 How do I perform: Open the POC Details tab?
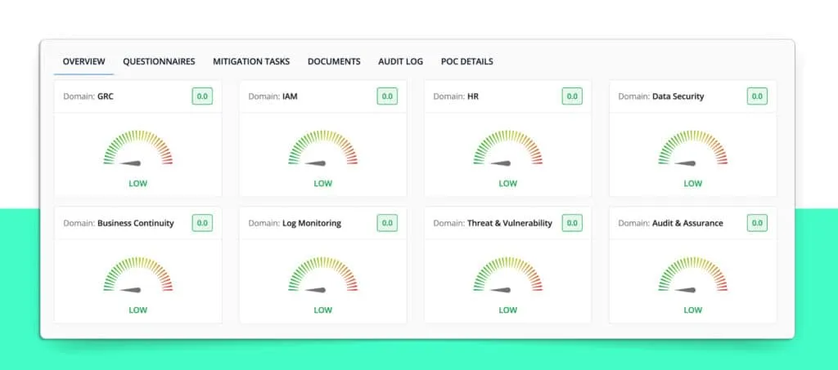pyautogui.click(x=467, y=61)
